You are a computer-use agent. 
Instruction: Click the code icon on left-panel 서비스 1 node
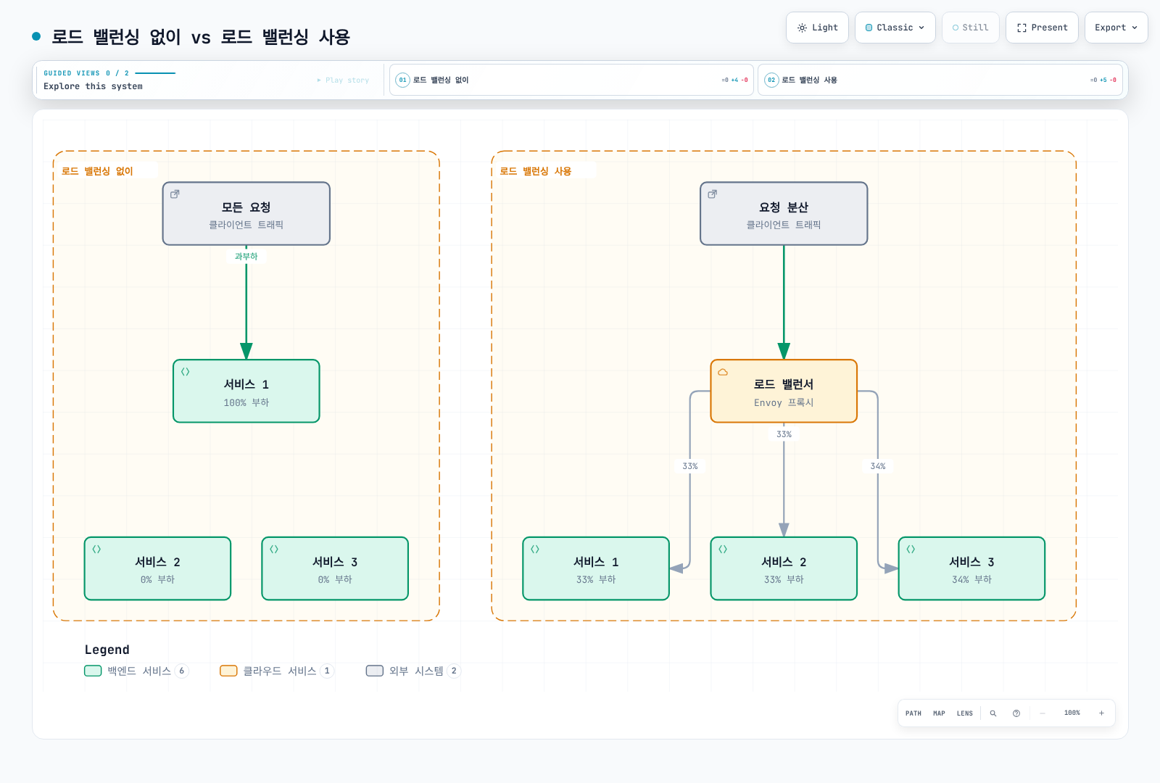coord(185,372)
